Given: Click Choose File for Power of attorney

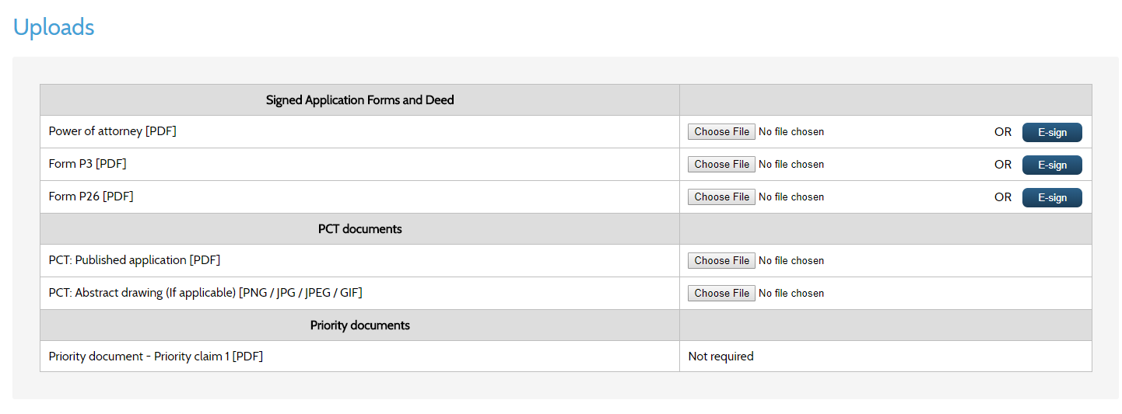Looking at the screenshot, I should click(721, 132).
